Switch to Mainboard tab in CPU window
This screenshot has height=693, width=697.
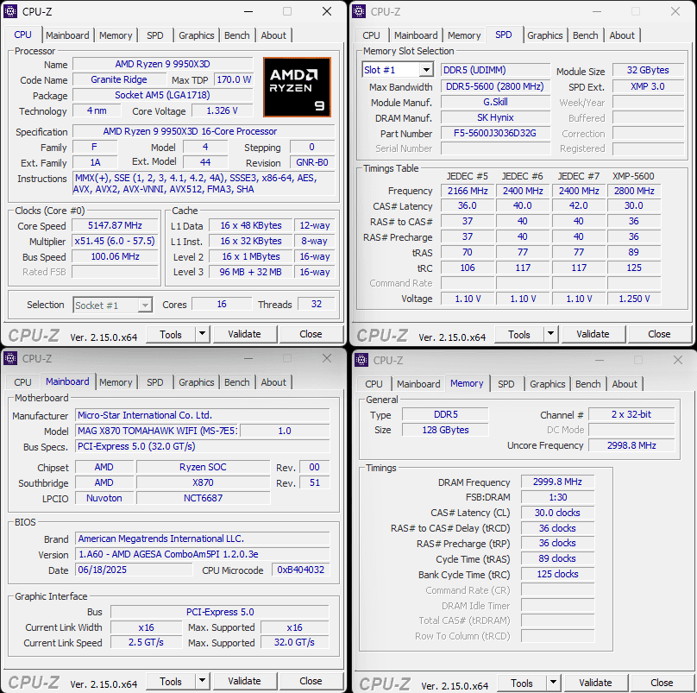click(x=67, y=35)
